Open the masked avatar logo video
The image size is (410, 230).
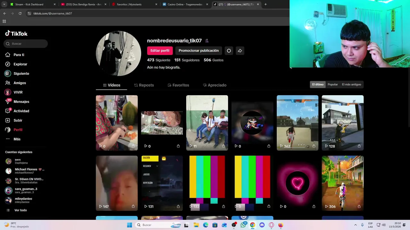[x=252, y=123]
